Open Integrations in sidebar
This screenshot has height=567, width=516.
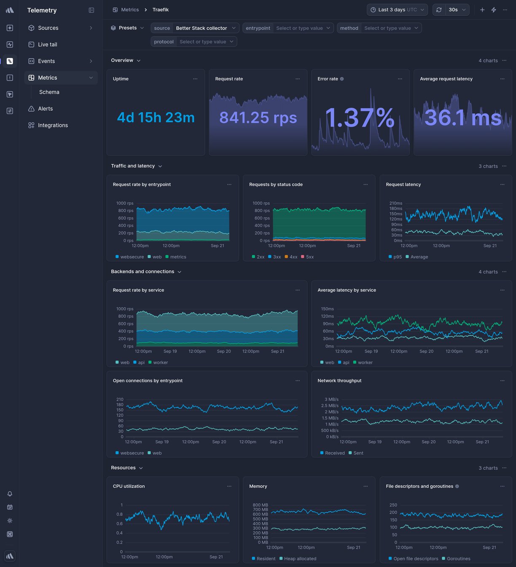tap(61, 125)
